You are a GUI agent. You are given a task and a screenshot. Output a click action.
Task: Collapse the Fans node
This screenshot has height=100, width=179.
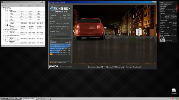6,25
